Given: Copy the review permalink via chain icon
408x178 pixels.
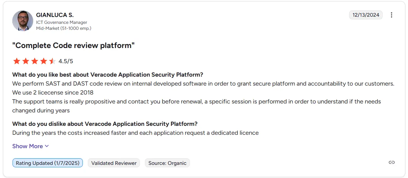Looking at the screenshot, I should click(x=392, y=162).
